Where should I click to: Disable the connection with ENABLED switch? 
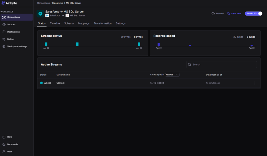(253, 13)
